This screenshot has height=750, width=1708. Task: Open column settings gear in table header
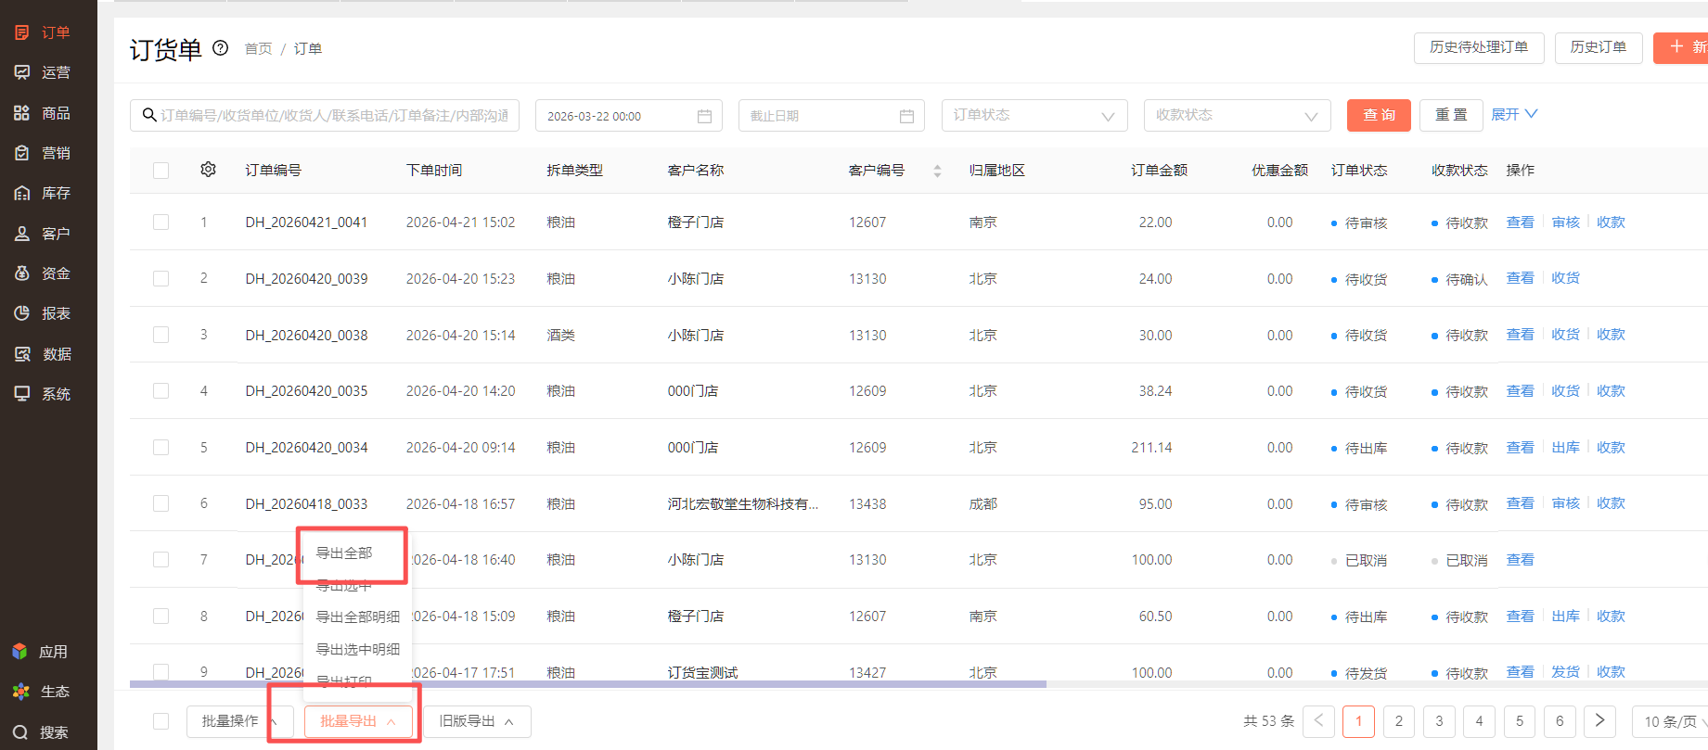[x=208, y=170]
